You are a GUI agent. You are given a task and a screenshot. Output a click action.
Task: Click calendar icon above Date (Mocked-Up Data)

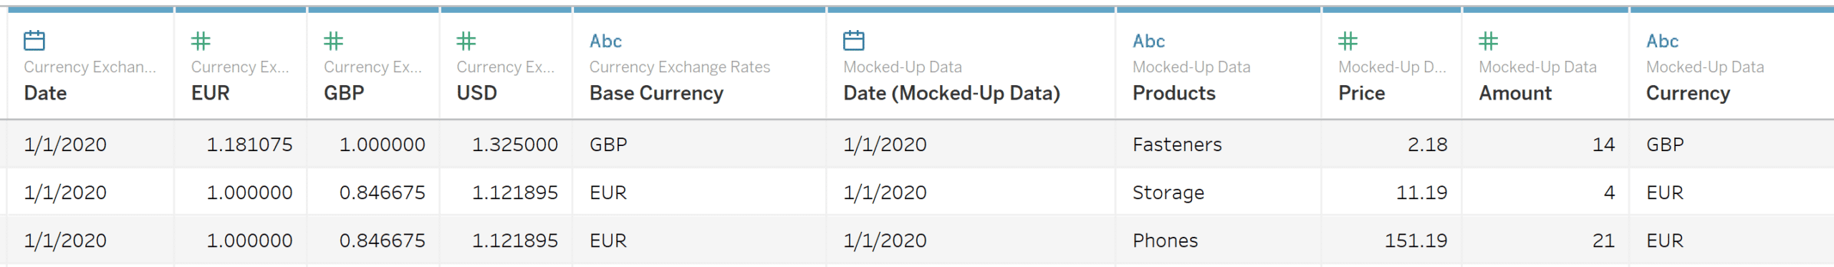[x=854, y=41]
